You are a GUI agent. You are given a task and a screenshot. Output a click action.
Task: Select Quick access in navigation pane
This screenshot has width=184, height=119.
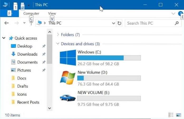[x=26, y=38]
